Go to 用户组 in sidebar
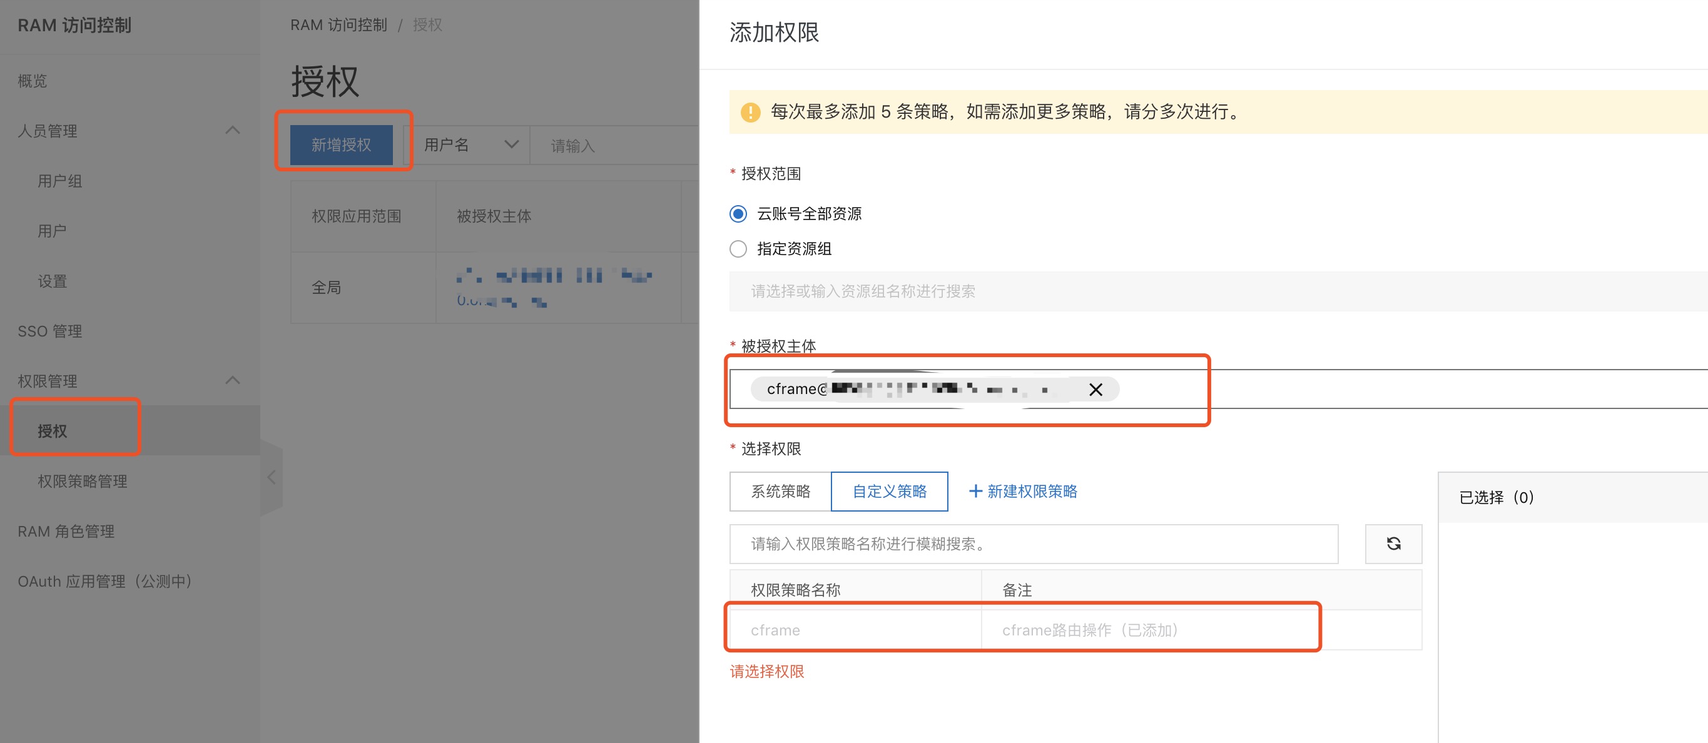 [x=59, y=181]
